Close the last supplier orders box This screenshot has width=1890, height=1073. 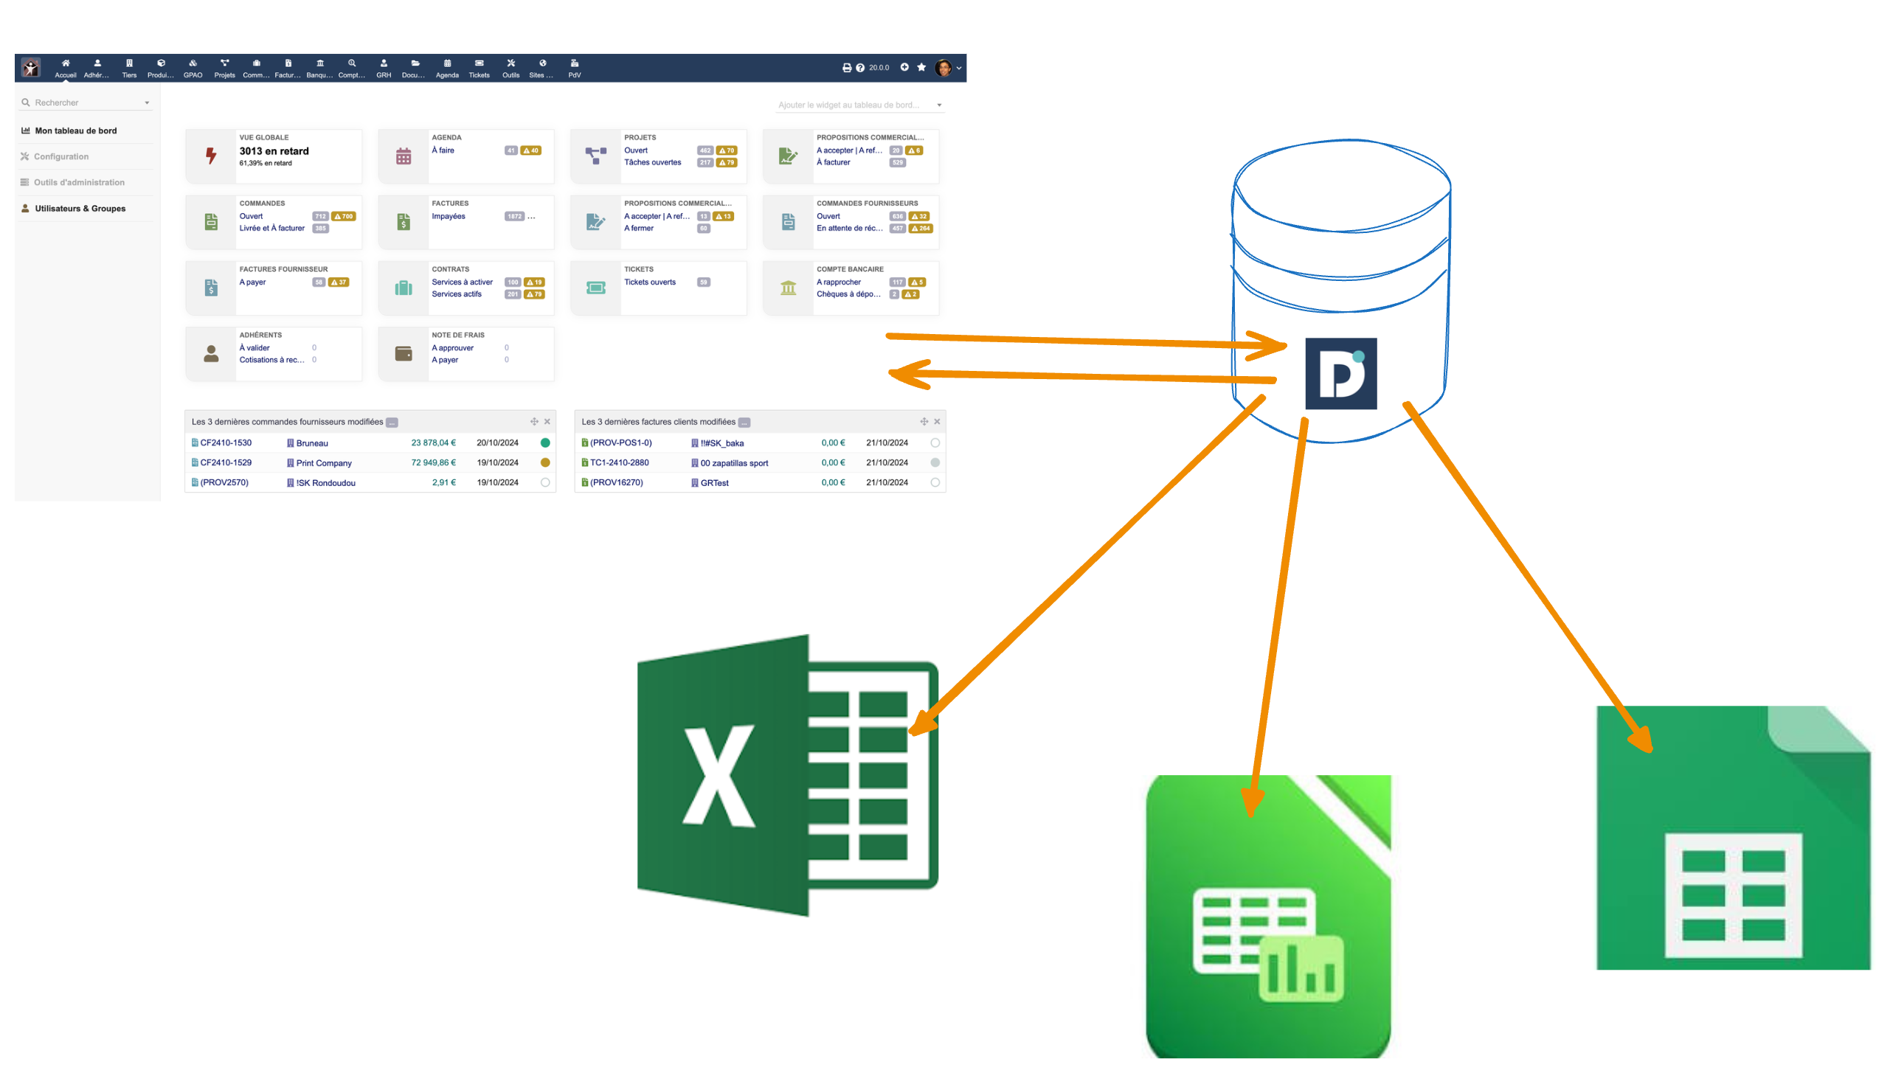(547, 422)
